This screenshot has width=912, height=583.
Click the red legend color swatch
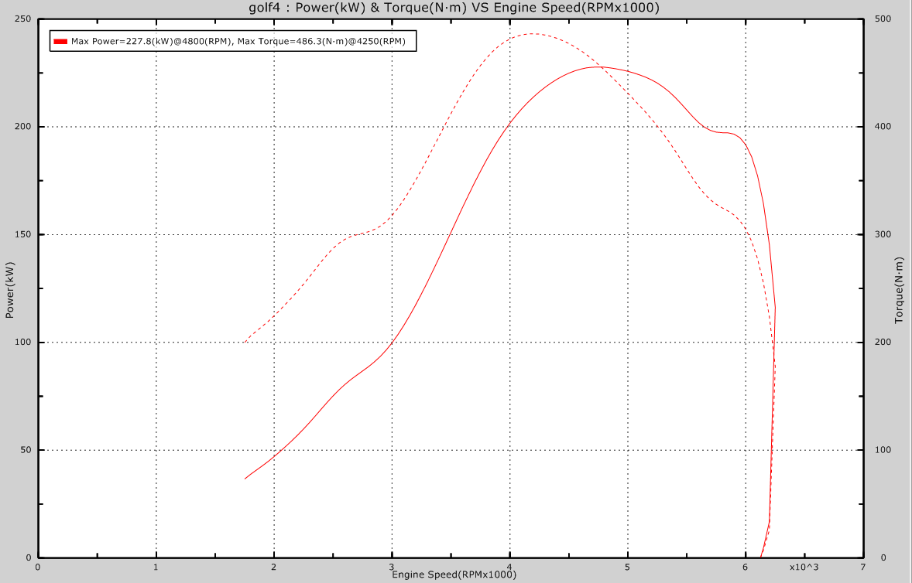pos(60,42)
